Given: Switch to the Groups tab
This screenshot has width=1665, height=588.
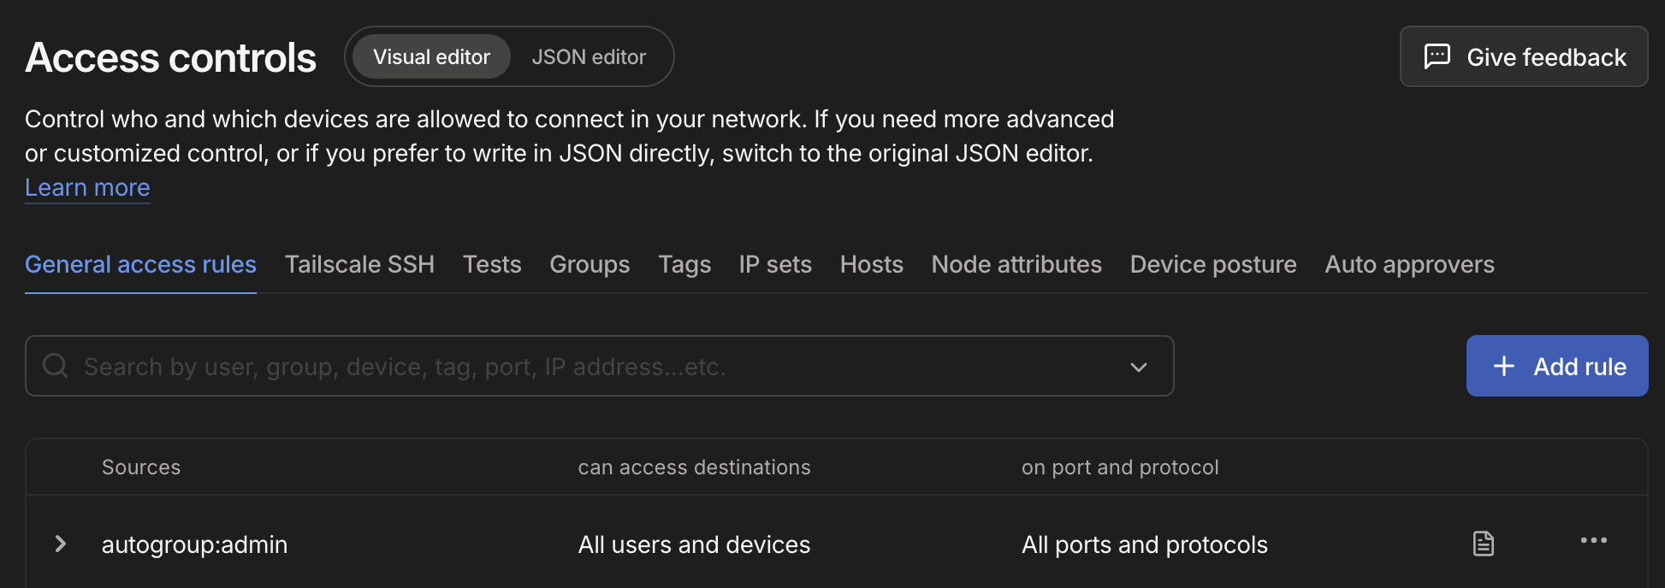Looking at the screenshot, I should tap(590, 265).
